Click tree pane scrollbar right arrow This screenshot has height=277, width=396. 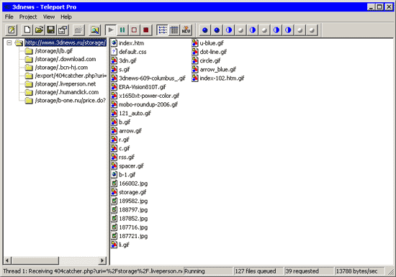(x=102, y=260)
